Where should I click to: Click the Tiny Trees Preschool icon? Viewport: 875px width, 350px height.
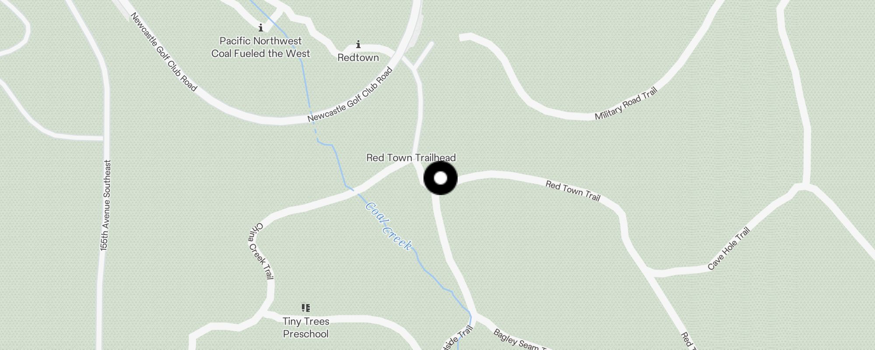point(306,308)
